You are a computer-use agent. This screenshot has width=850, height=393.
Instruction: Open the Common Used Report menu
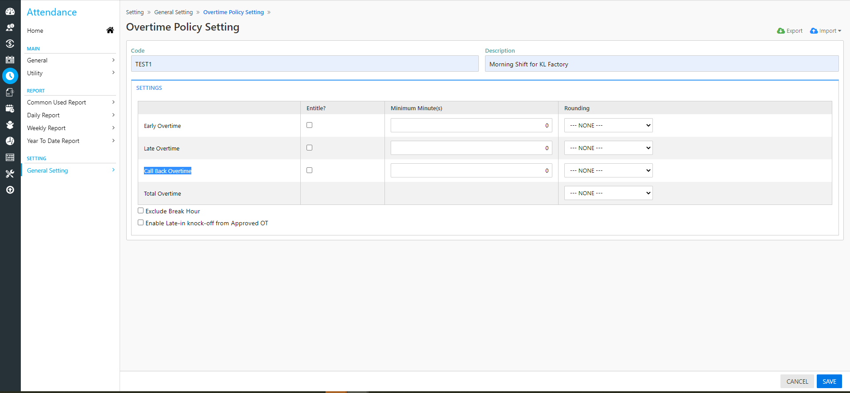pyautogui.click(x=70, y=102)
